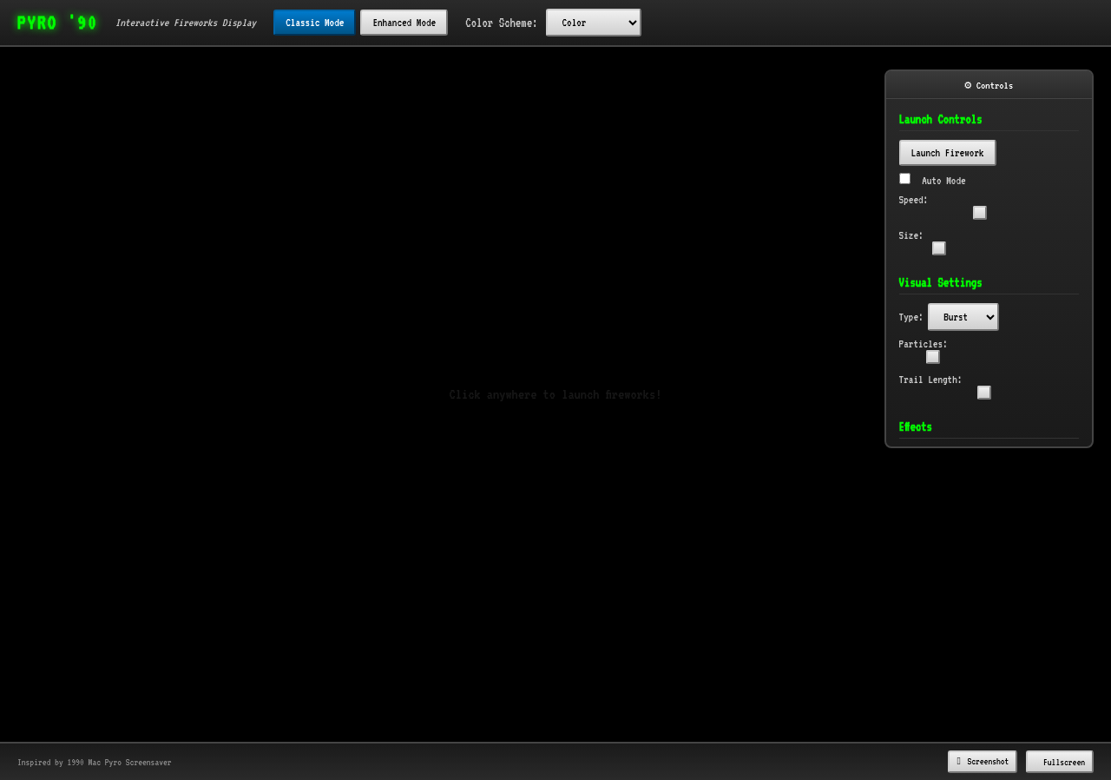Take a screenshot with the Screenshot button
This screenshot has height=780, width=1111.
[982, 762]
